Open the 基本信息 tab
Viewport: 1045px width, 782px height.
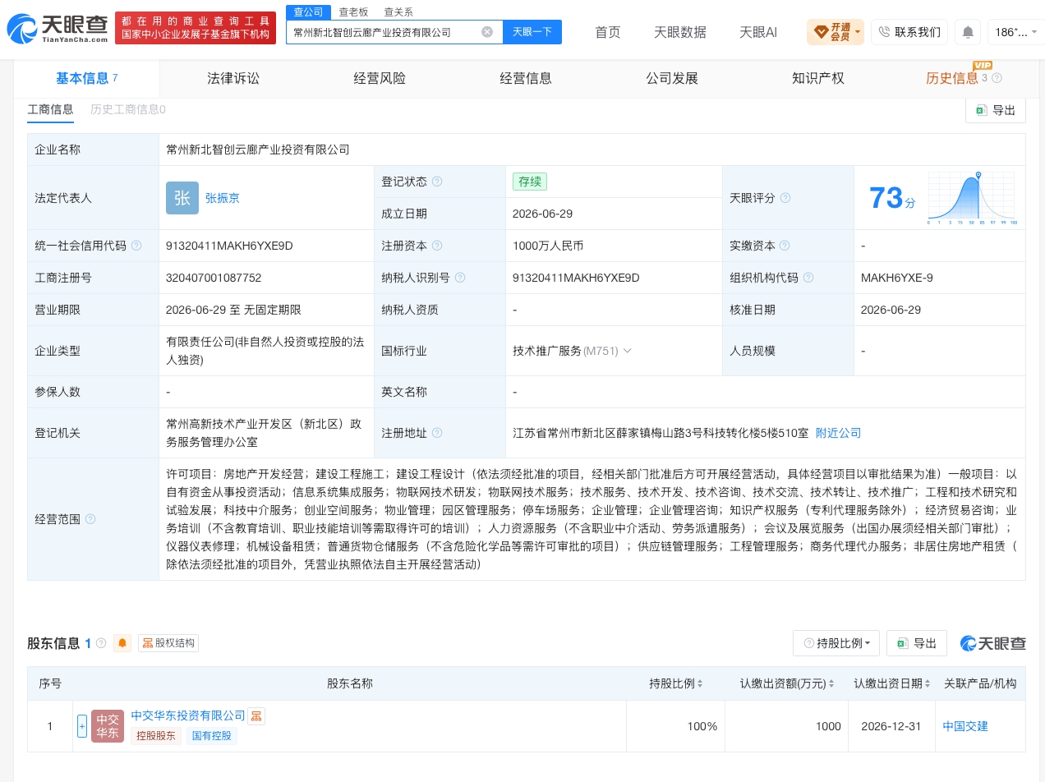tap(86, 78)
